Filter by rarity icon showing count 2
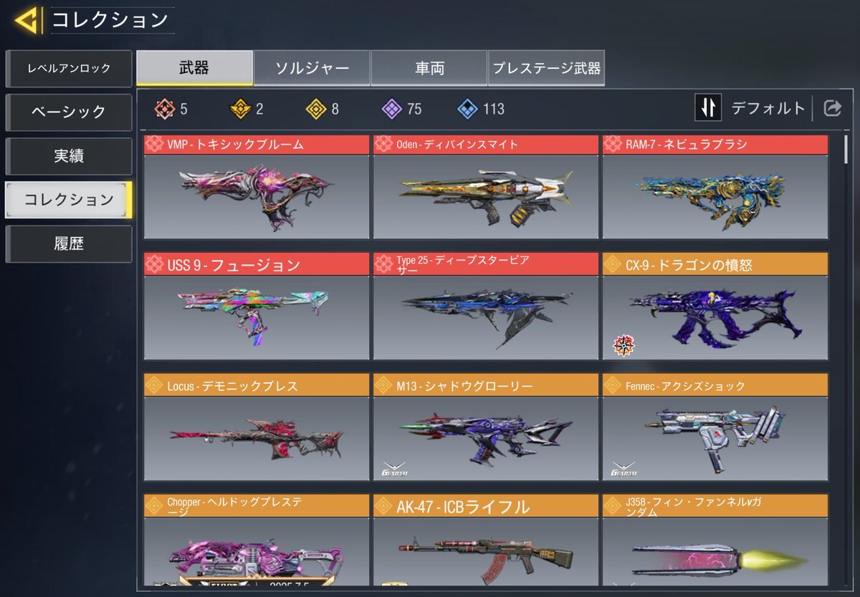The height and width of the screenshot is (597, 860). [239, 109]
